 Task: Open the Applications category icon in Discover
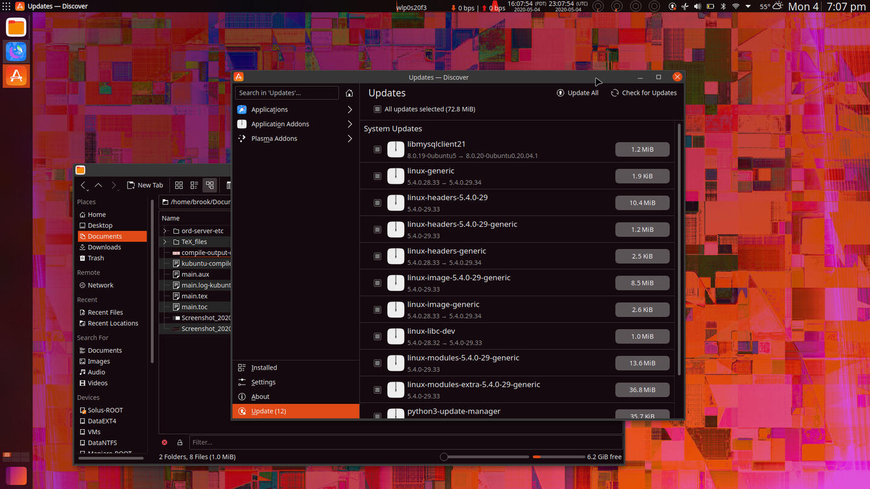(x=242, y=109)
